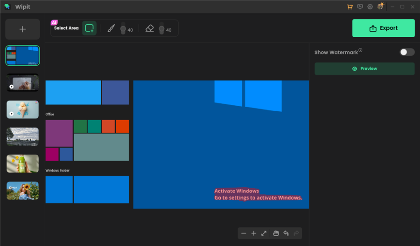Select the hand pan tool
420x246 pixels.
point(276,233)
